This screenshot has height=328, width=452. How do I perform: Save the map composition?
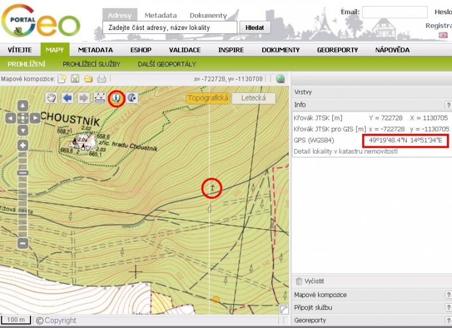tap(75, 79)
